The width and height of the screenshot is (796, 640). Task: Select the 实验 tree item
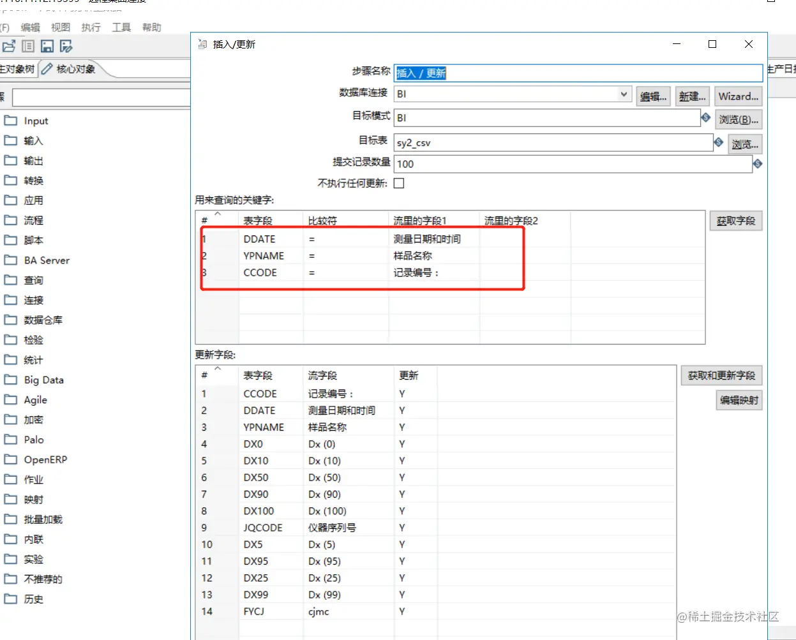[34, 559]
